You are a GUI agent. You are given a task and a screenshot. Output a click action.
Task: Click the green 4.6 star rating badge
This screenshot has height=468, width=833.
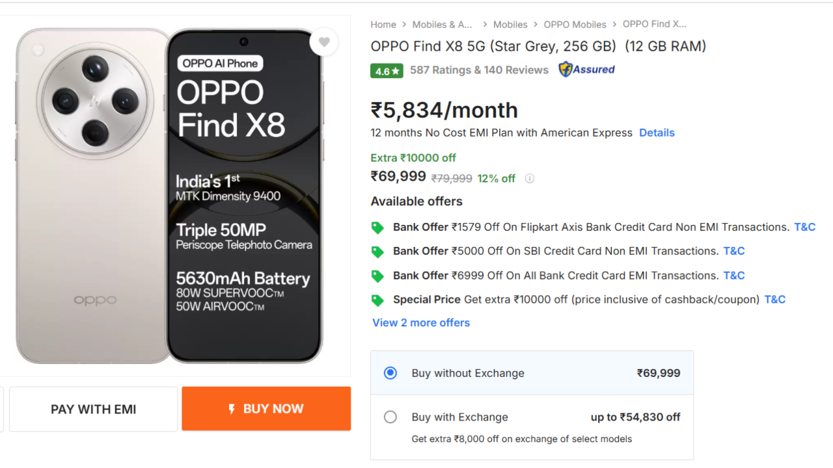click(387, 70)
